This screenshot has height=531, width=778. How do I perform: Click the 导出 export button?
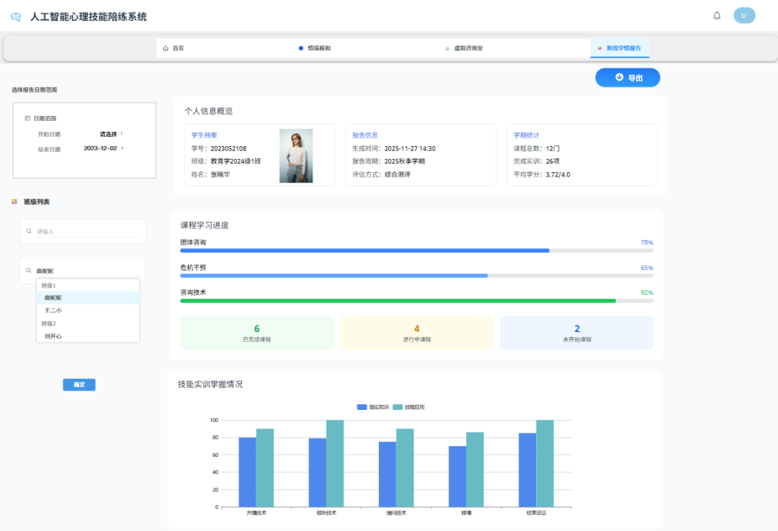tap(627, 77)
